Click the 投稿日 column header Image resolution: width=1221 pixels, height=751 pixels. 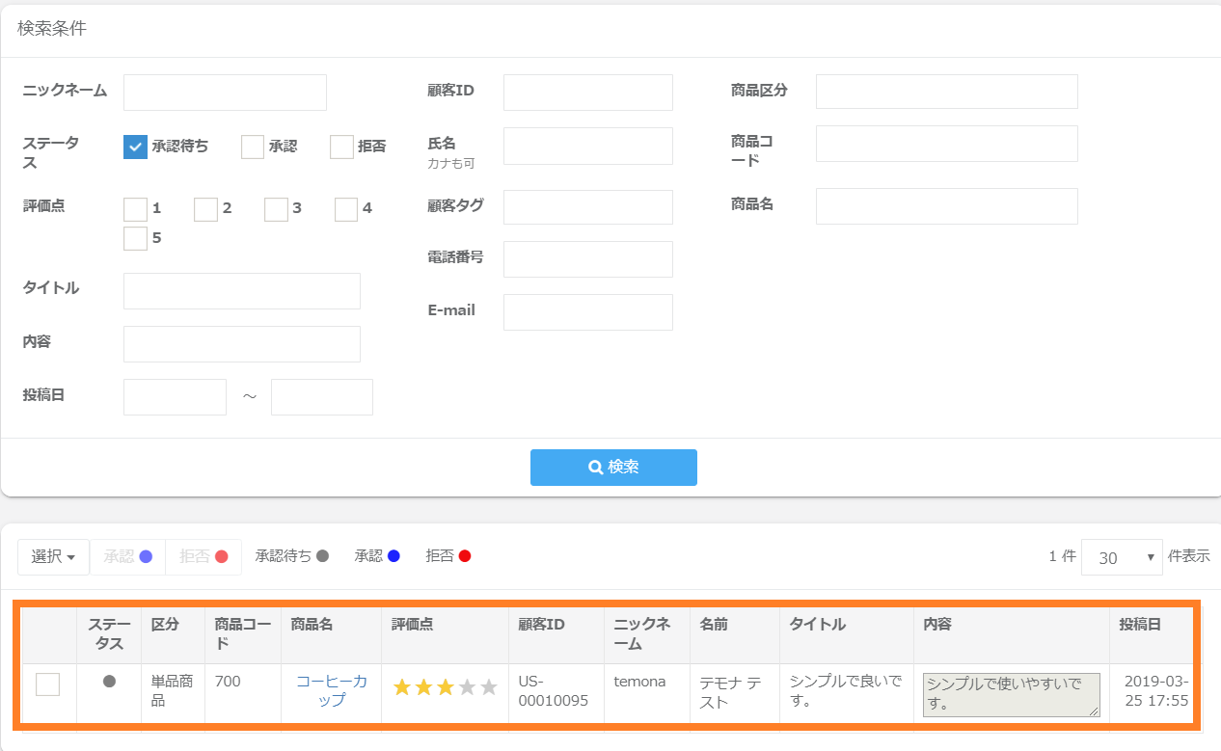coord(1140,624)
